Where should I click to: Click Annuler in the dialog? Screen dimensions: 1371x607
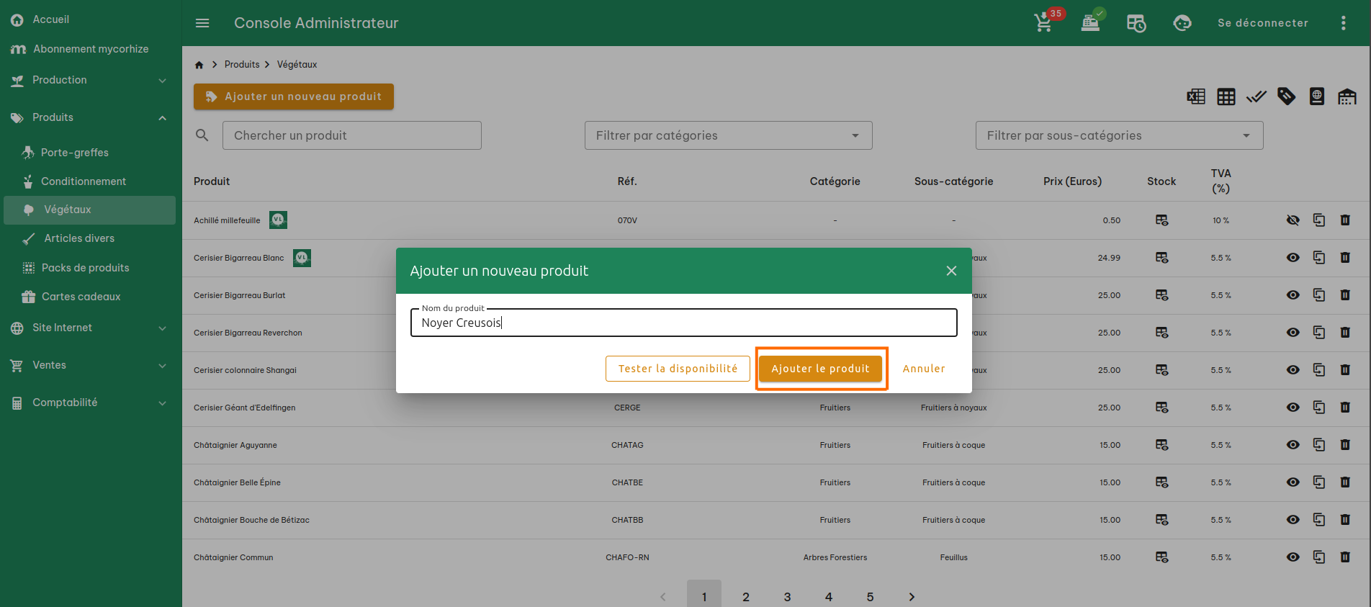point(924,369)
